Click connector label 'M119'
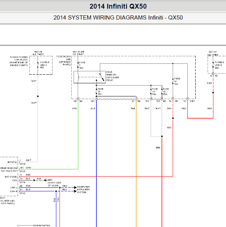This screenshot has height=227, width=226. coord(23,182)
